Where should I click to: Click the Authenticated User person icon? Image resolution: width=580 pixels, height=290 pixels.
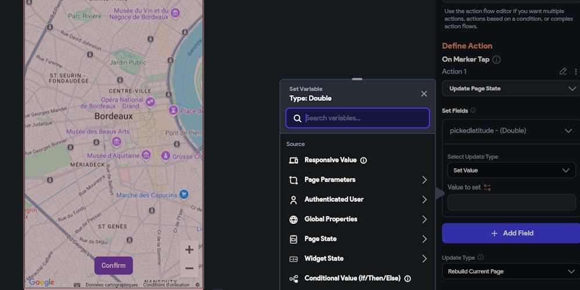pyautogui.click(x=293, y=200)
